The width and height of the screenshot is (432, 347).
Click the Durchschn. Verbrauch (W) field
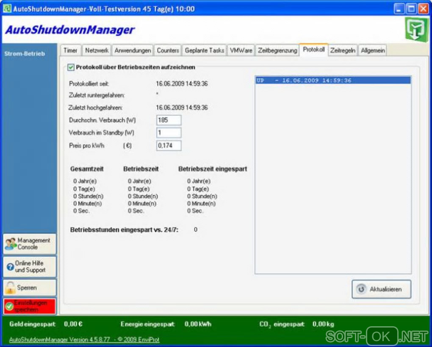169,120
